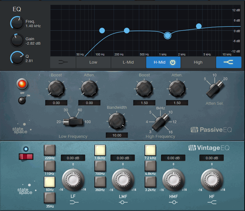The height and width of the screenshot is (211, 245).
Task: Click the low frequency Boost knob
Action: (56, 89)
